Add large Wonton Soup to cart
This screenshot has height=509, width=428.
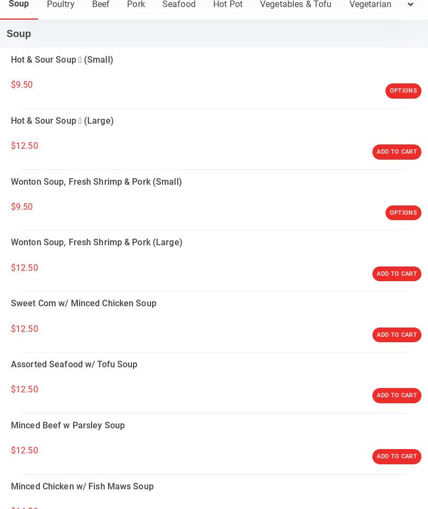click(x=396, y=274)
